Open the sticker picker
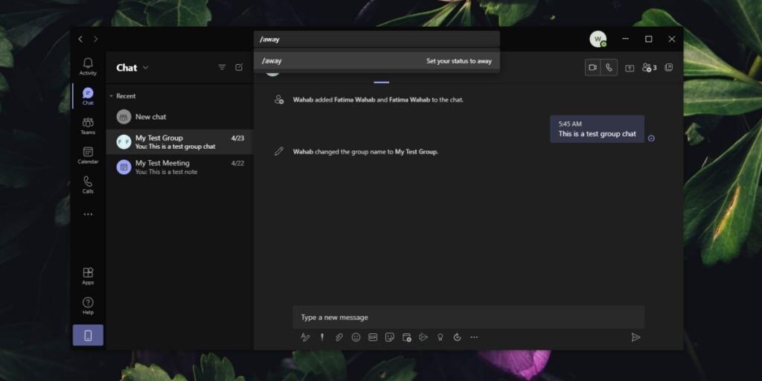Screen dimensions: 762x381 pyautogui.click(x=390, y=337)
